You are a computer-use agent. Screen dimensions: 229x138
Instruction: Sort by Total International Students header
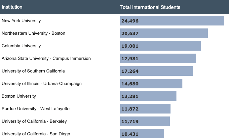[150, 7]
